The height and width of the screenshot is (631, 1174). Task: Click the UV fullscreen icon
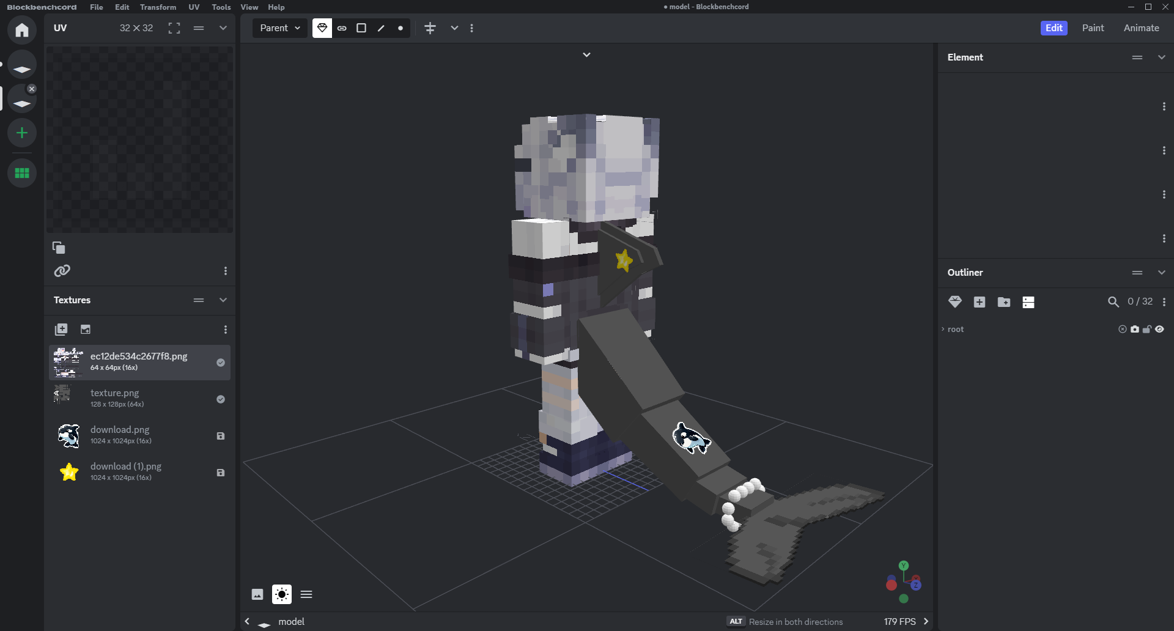point(174,28)
